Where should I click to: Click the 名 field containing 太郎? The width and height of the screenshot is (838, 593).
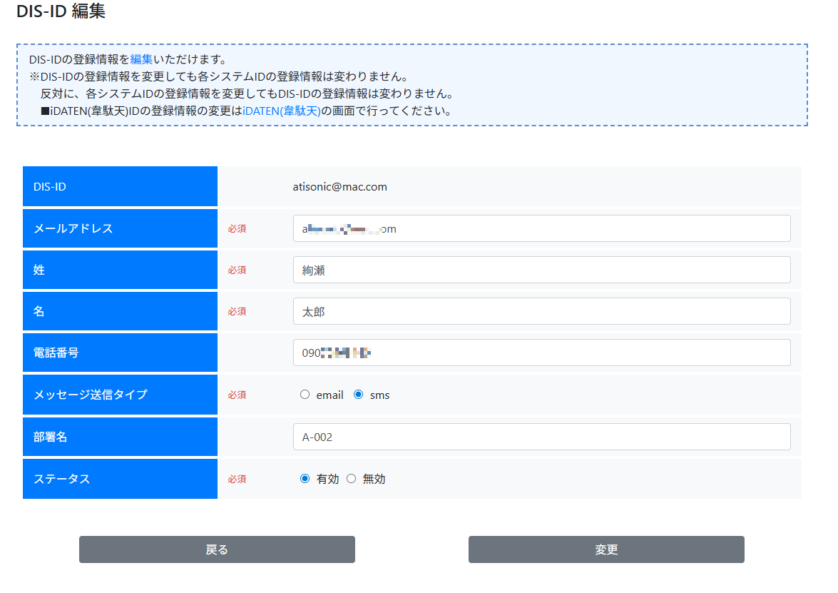click(x=541, y=311)
